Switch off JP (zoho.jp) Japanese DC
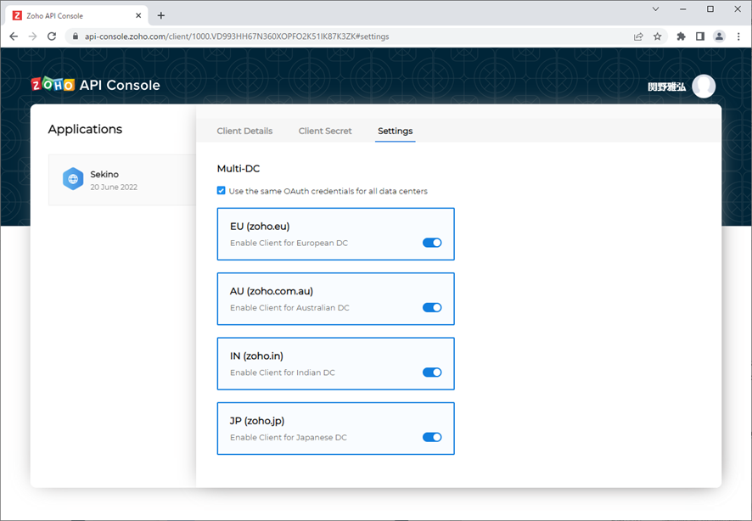Image resolution: width=752 pixels, height=521 pixels. 432,437
